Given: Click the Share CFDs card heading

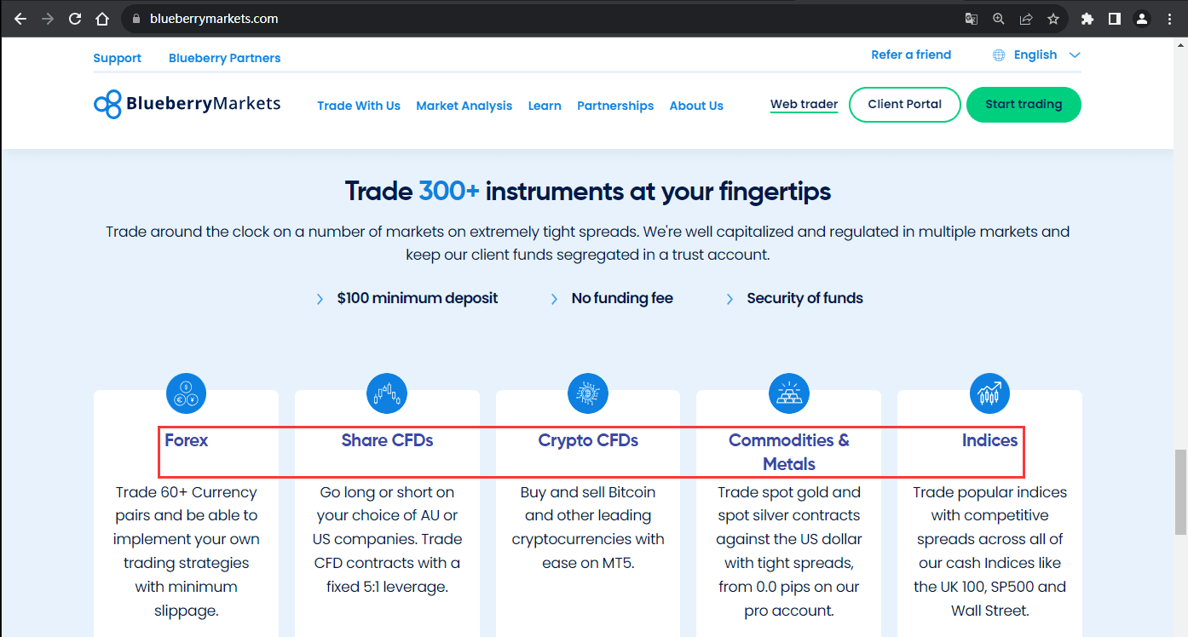Looking at the screenshot, I should [x=388, y=440].
